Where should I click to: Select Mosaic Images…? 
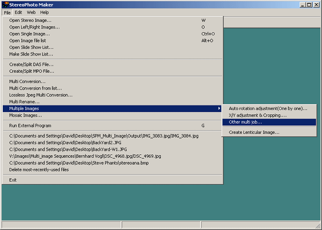coord(113,115)
